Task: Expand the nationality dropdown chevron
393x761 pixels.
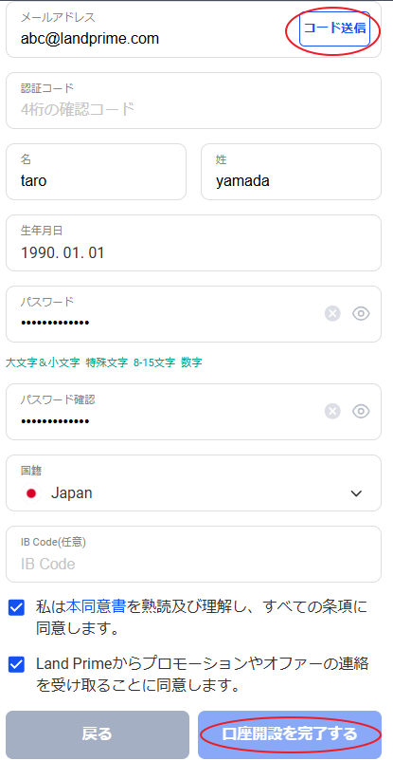Action: (357, 493)
